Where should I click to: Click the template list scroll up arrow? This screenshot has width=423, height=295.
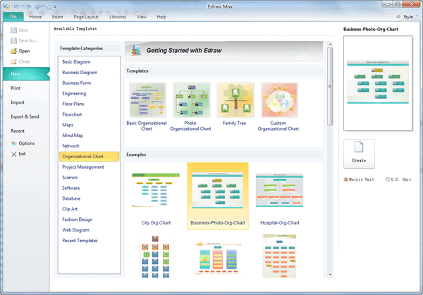tap(330, 44)
